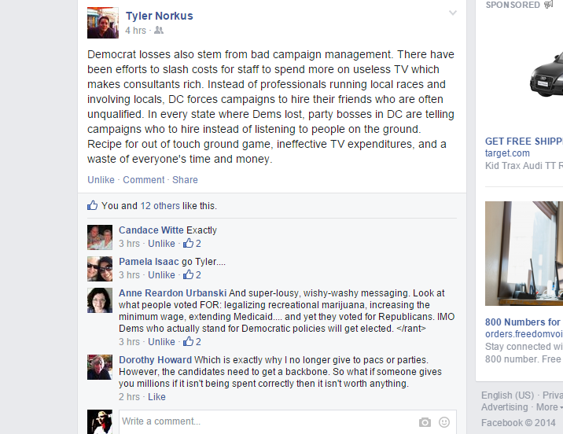Attach a photo using the camera icon
The width and height of the screenshot is (563, 434).
pos(425,422)
